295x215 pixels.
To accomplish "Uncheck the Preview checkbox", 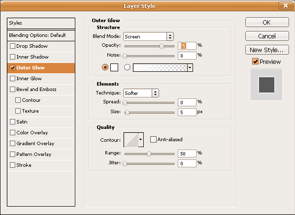I will [255, 61].
